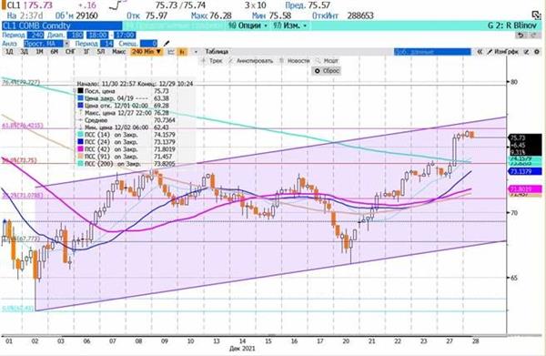
Task: Click the 61.8% Fibonacci level label
Action: click(x=22, y=126)
